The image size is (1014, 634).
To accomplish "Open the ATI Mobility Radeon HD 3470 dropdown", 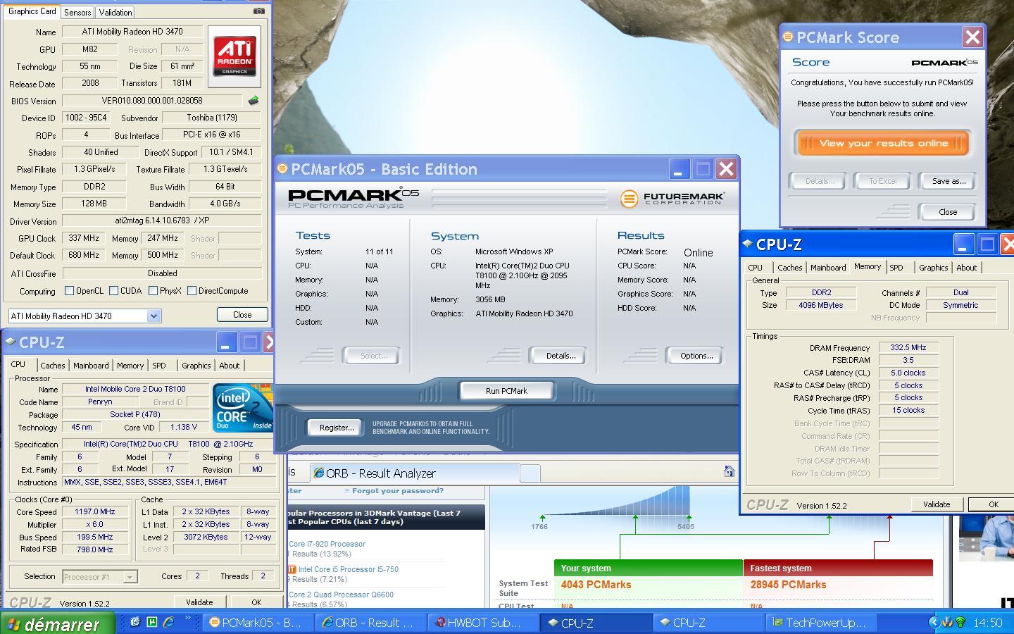I will click(x=154, y=316).
